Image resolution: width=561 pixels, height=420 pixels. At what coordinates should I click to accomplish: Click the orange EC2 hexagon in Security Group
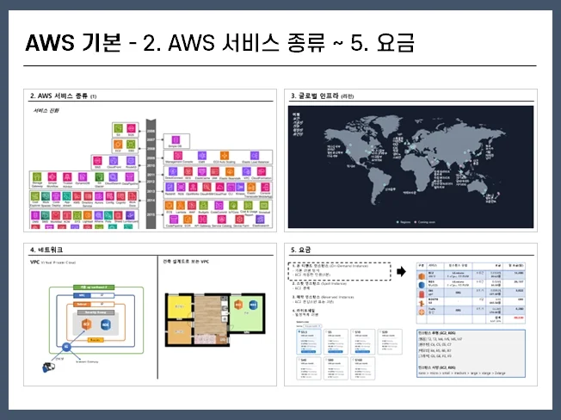86,324
